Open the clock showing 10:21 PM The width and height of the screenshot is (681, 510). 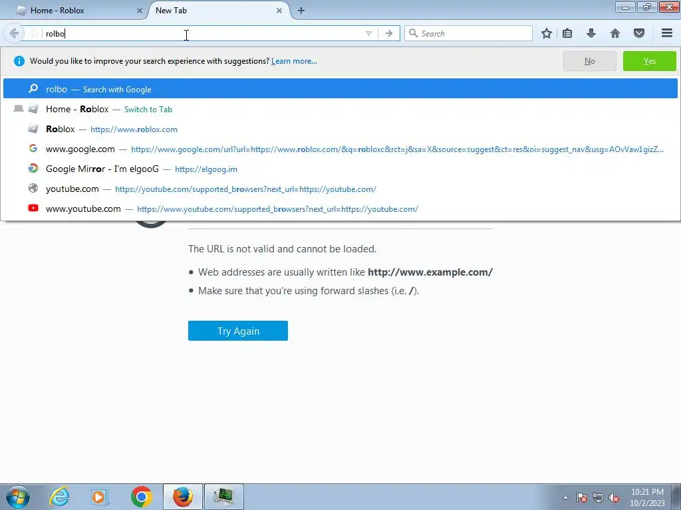click(647, 497)
